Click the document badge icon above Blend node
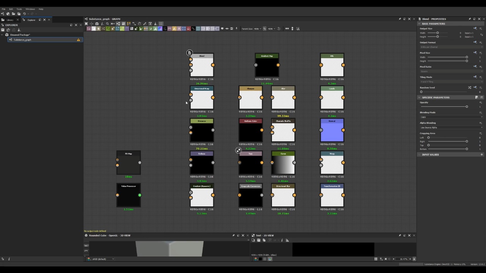The image size is (486, 273). (189, 53)
